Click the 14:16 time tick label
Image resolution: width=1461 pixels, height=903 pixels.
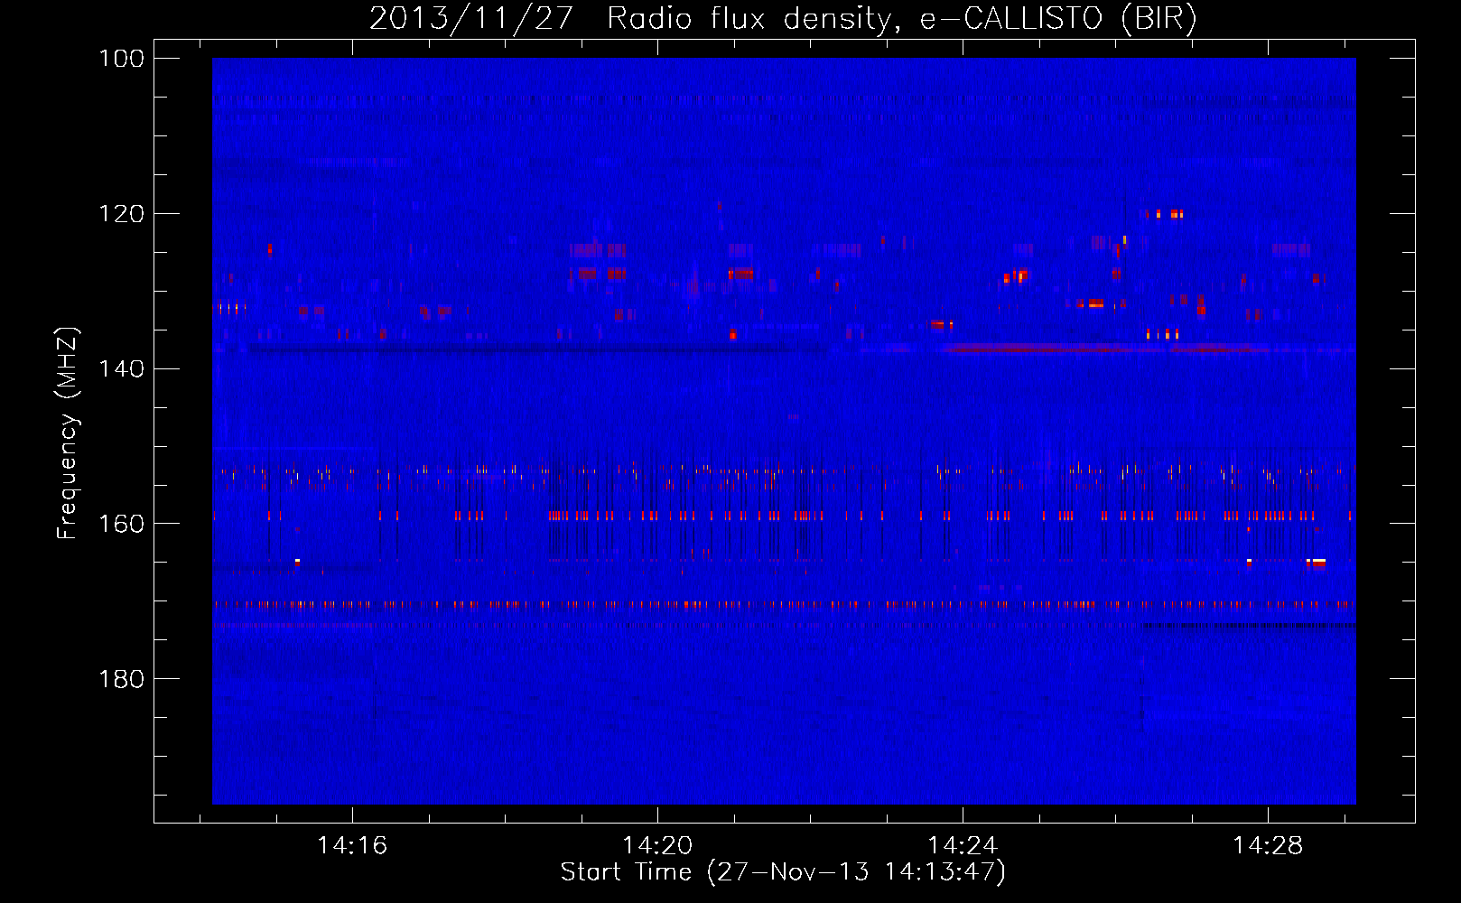coord(352,845)
